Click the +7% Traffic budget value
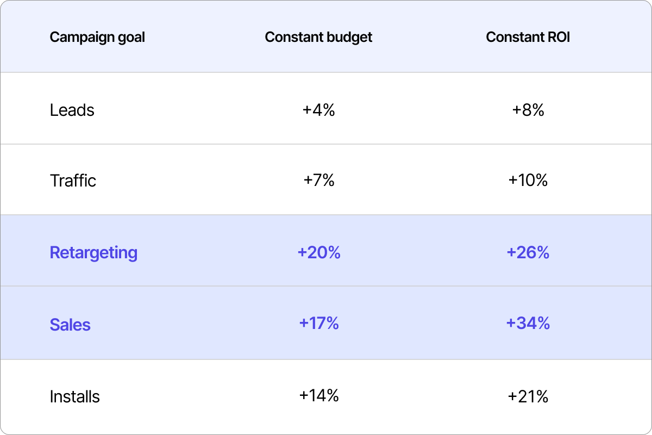Viewport: 652px width, 435px height. click(x=318, y=181)
